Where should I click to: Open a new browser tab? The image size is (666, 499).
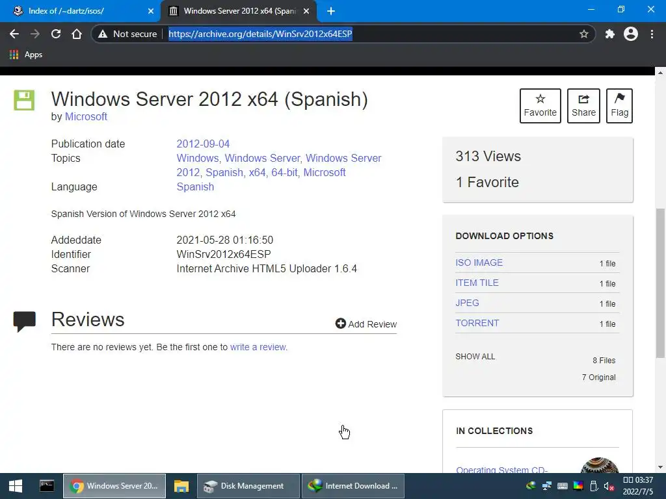(331, 11)
